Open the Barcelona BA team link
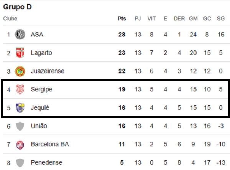 point(50,144)
